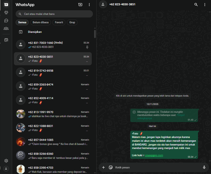Click default avatar of +62 859-3365-8474
211x174 pixels.
tap(21, 86)
